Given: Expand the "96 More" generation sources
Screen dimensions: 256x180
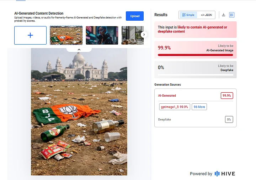Looking at the screenshot, I should point(199,107).
